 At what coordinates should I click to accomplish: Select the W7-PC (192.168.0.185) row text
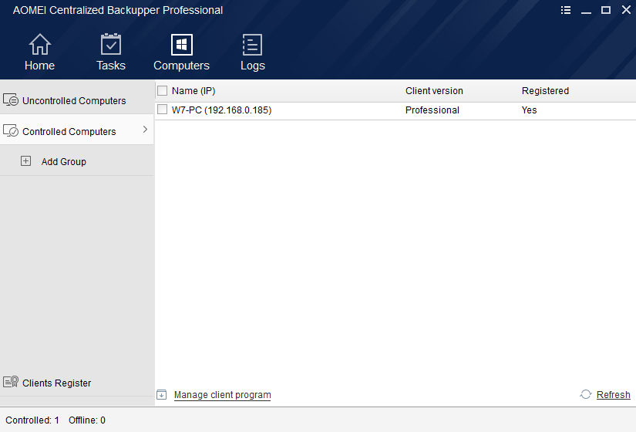click(x=221, y=110)
